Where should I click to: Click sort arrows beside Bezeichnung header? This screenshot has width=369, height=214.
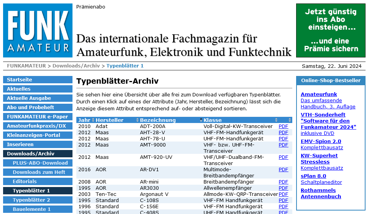201,120
